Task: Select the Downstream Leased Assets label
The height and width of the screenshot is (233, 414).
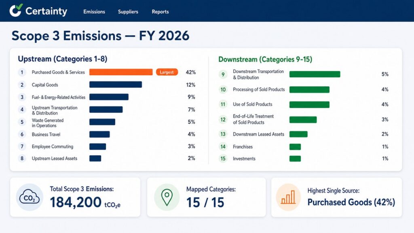Action: [x=258, y=134]
